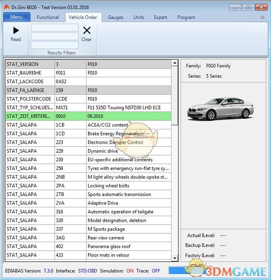Click the M Sports package cell

[129, 229]
